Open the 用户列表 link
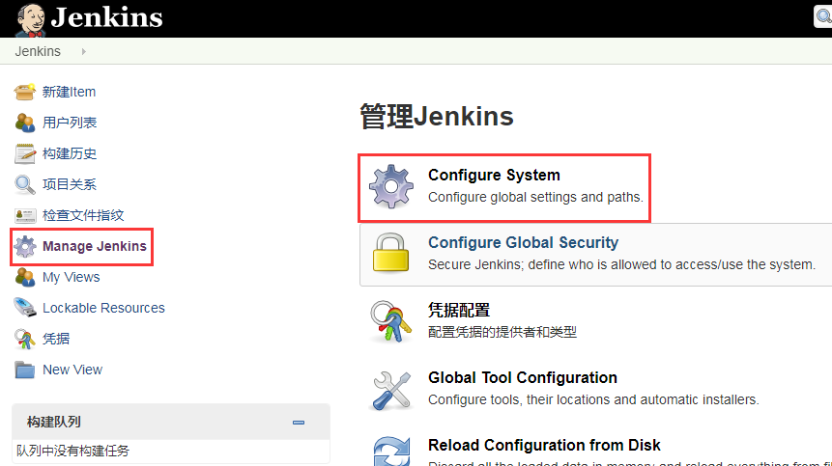The width and height of the screenshot is (832, 466). click(70, 123)
